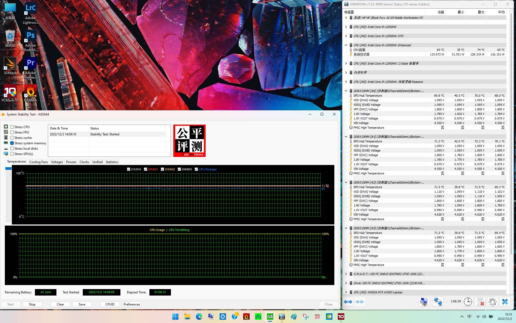The image size is (516, 323).
Task: Uncheck Stress system memory
Action: tap(12, 143)
